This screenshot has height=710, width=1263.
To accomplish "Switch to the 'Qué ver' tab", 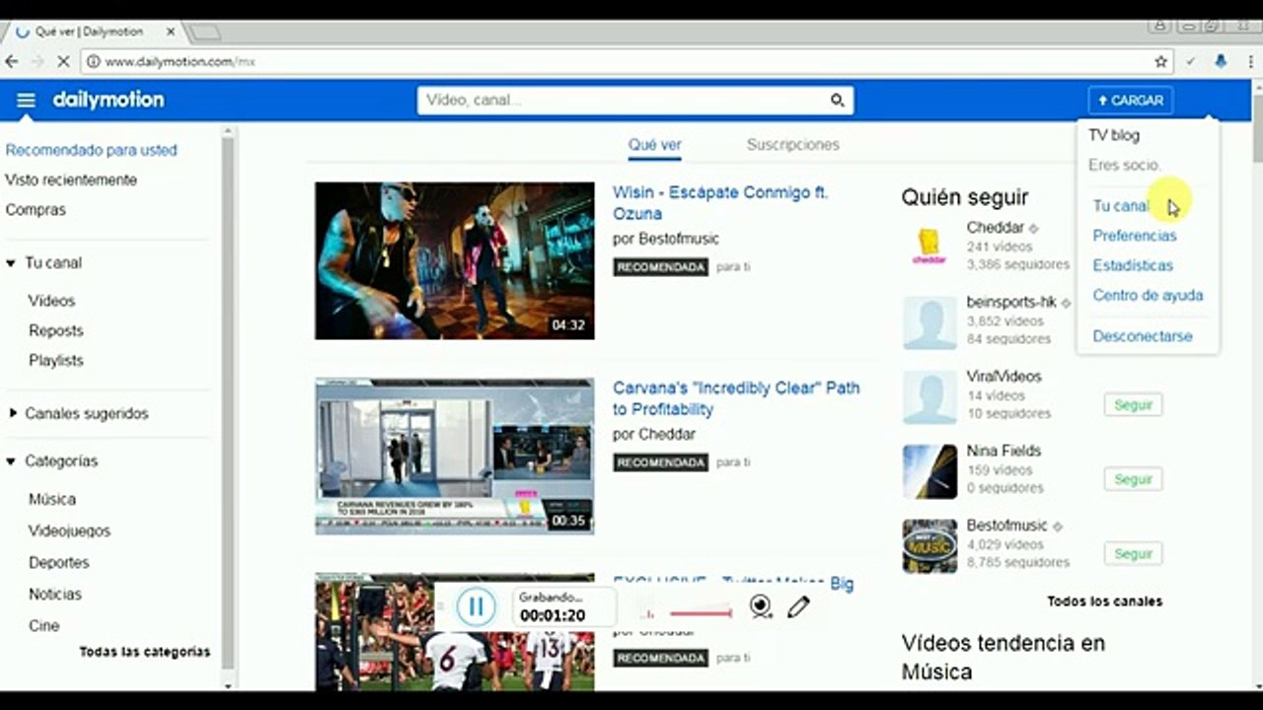I will click(x=655, y=145).
